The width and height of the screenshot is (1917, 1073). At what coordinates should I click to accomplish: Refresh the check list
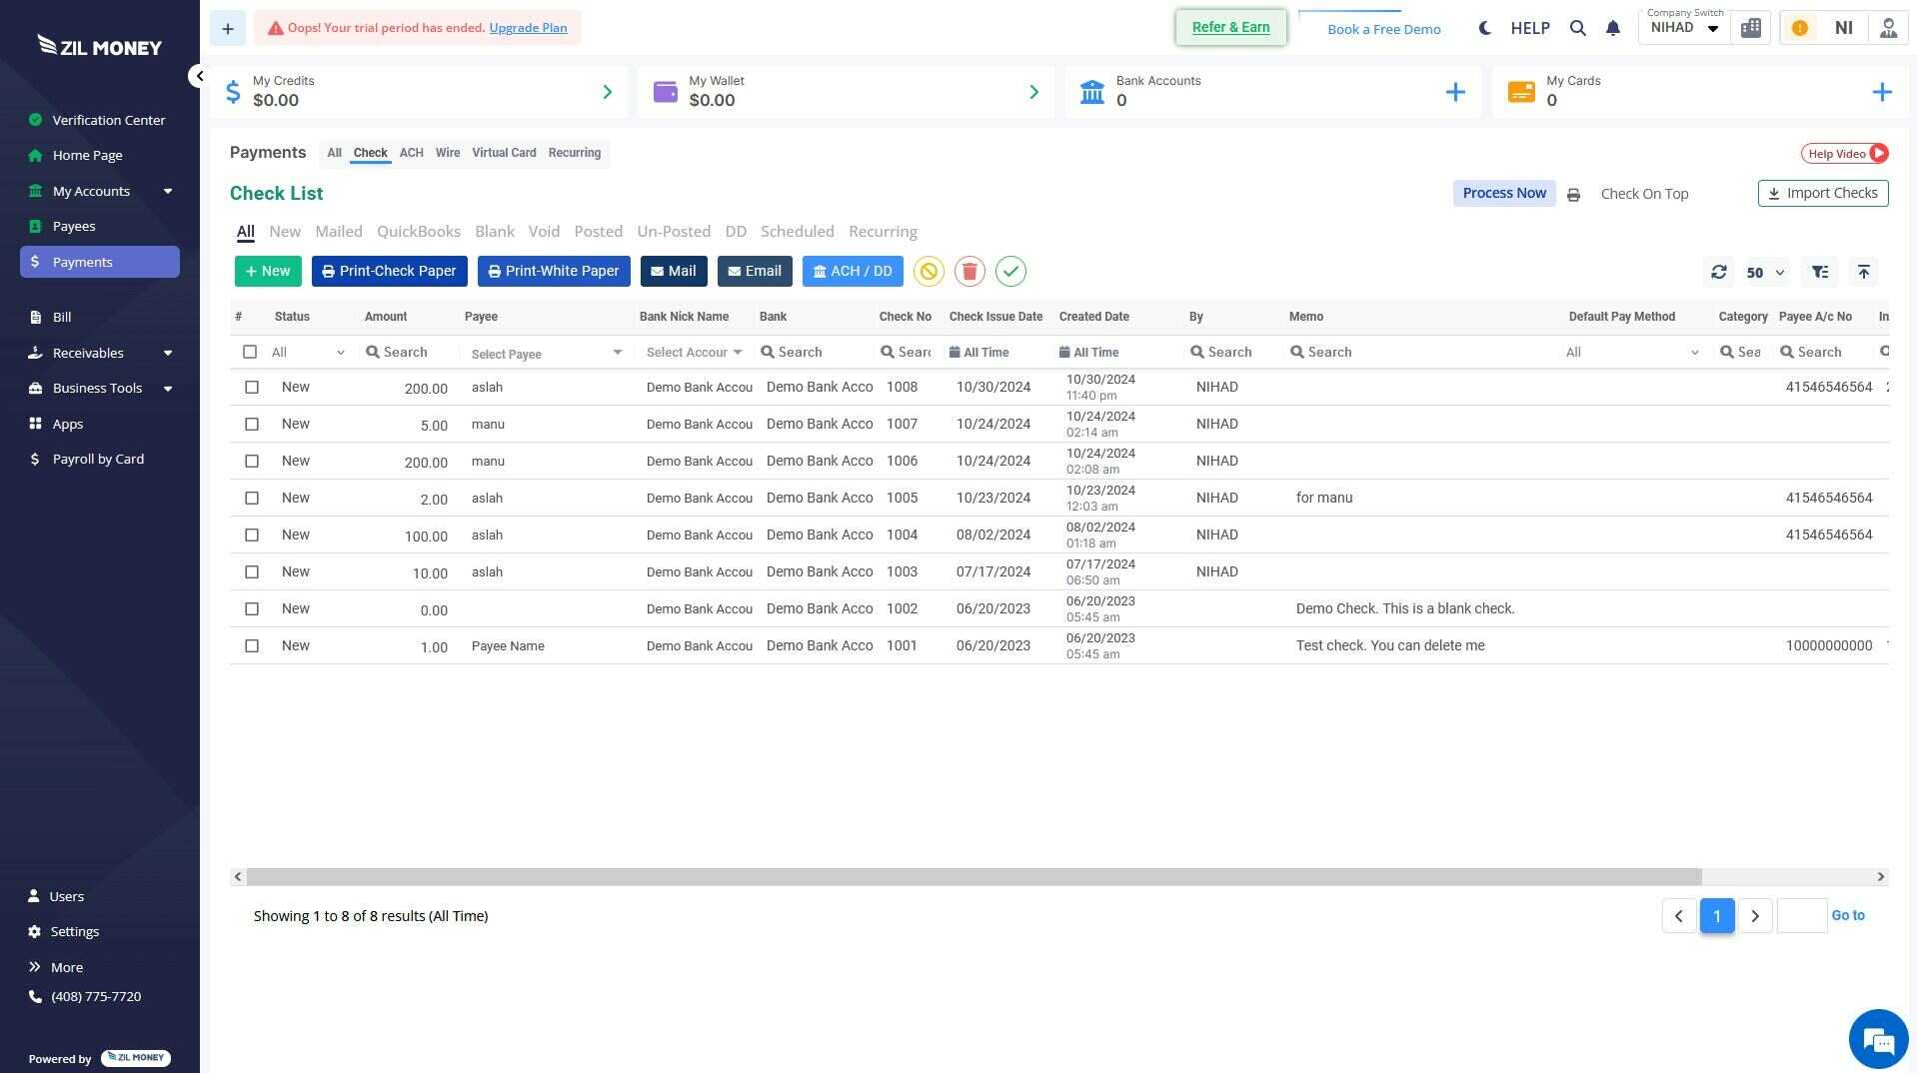click(1718, 272)
